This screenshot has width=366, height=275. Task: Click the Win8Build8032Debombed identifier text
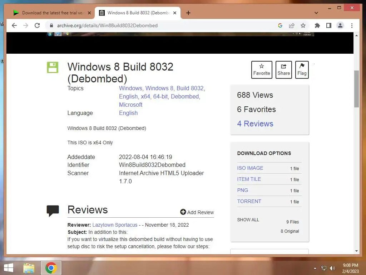point(152,165)
